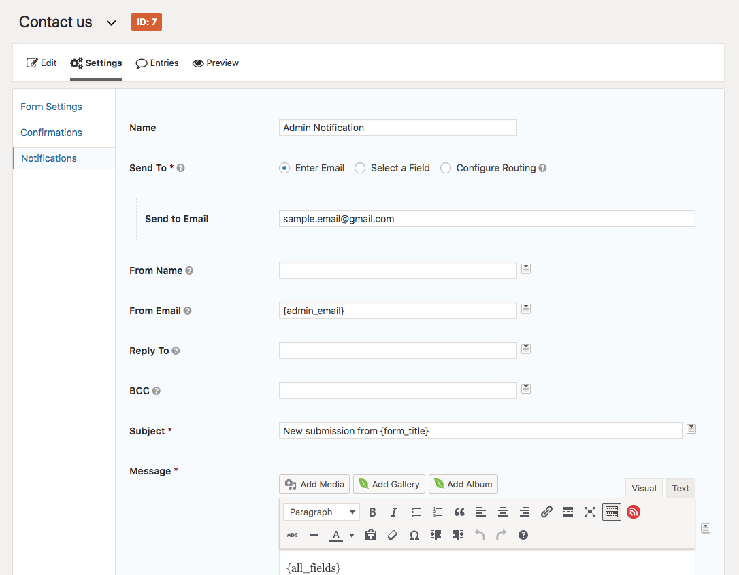Insert a special character with Omega icon
This screenshot has width=739, height=575.
pos(414,536)
